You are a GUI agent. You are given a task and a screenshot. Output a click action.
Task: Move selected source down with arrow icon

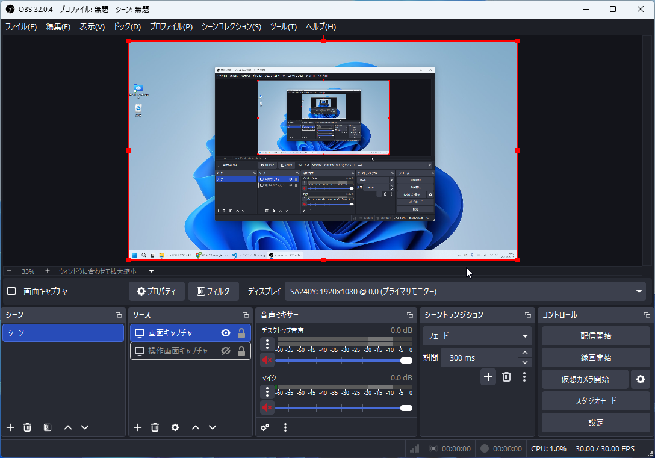213,427
